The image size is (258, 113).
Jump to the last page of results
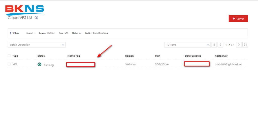(245, 45)
